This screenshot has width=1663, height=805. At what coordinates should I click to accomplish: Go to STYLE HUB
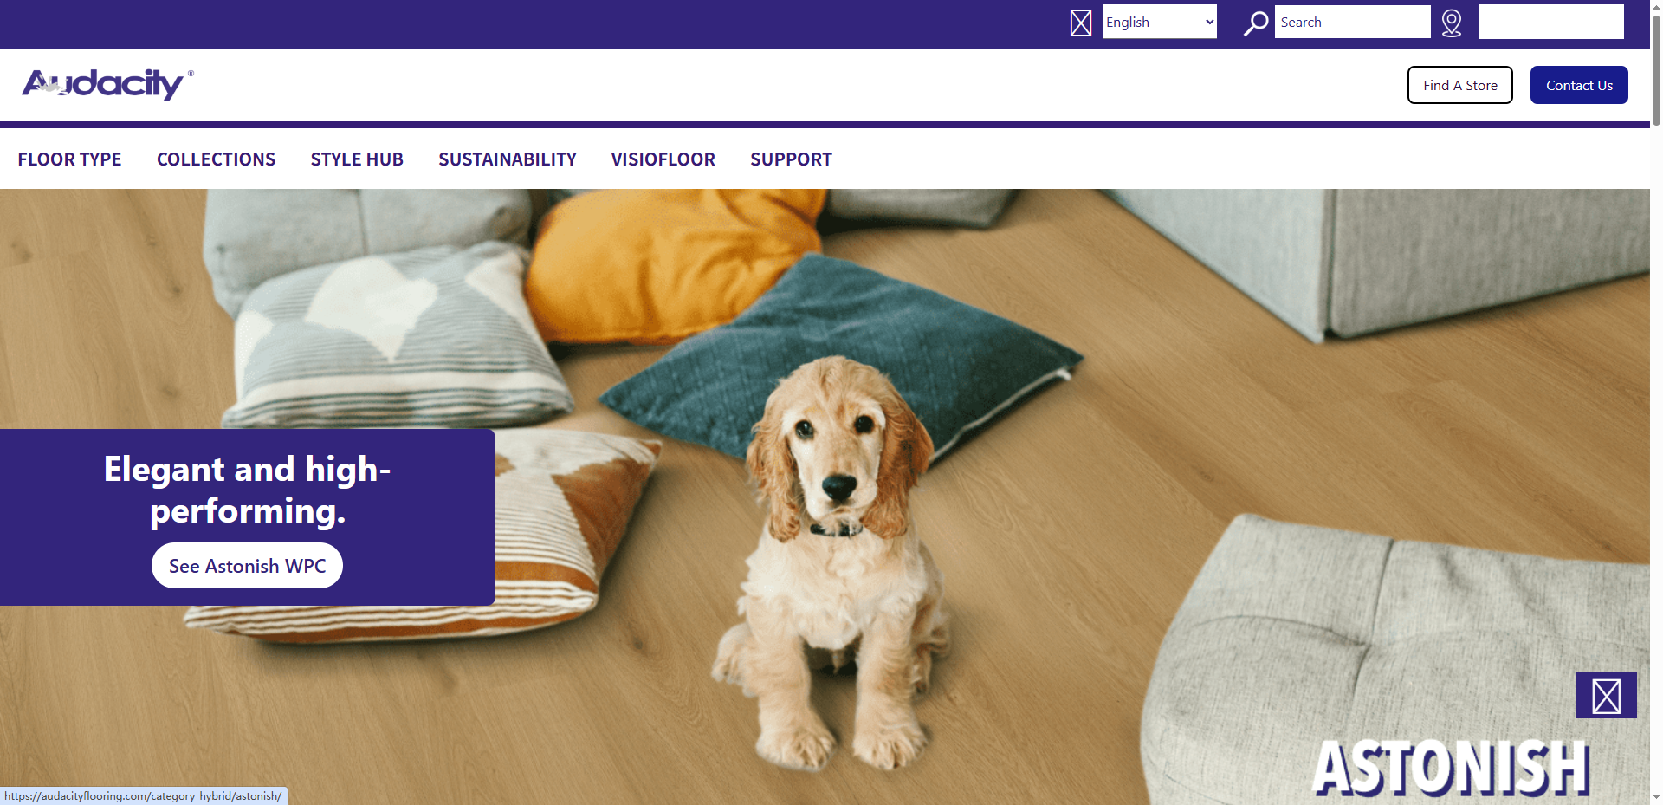click(x=357, y=159)
